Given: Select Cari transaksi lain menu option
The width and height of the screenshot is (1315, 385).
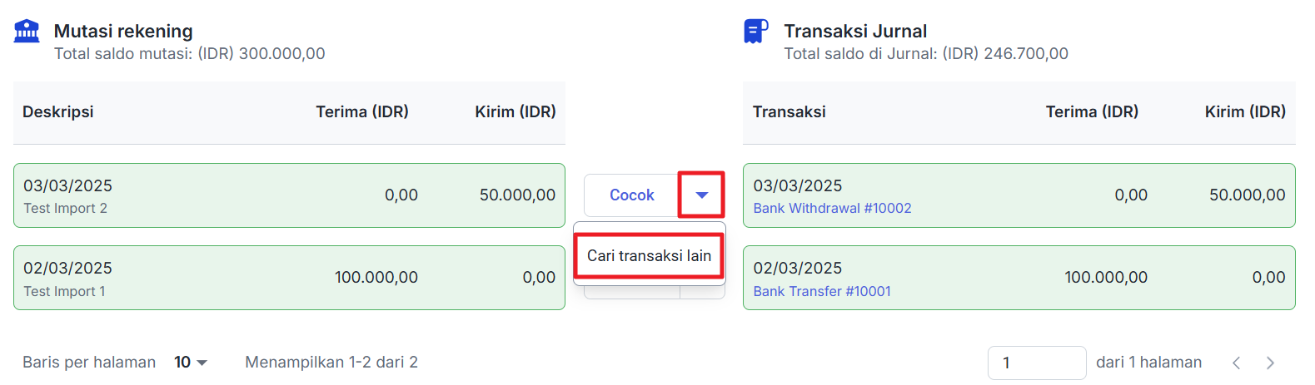Looking at the screenshot, I should 649,256.
